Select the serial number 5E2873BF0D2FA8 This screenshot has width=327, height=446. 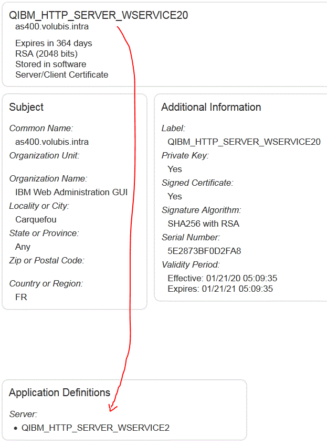click(x=204, y=251)
